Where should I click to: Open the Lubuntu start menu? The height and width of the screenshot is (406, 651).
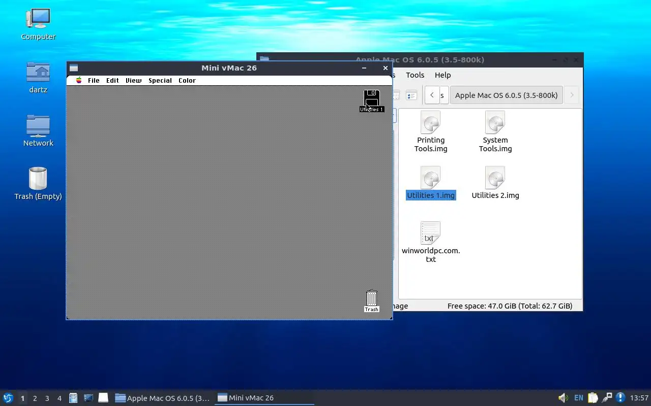[8, 398]
